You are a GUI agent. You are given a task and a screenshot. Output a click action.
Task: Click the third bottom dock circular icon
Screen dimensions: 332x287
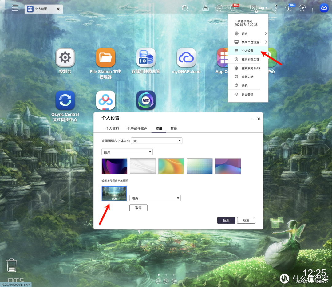174,281
